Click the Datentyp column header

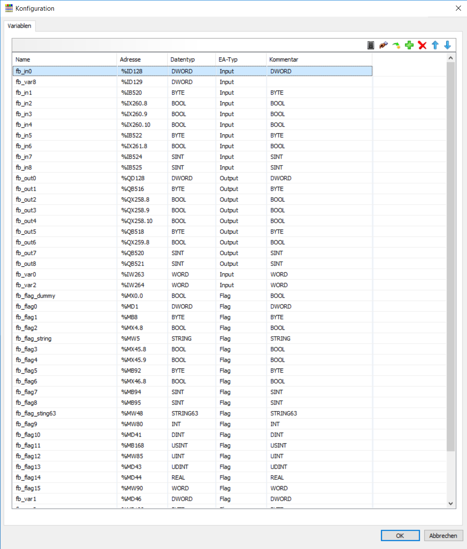point(192,59)
